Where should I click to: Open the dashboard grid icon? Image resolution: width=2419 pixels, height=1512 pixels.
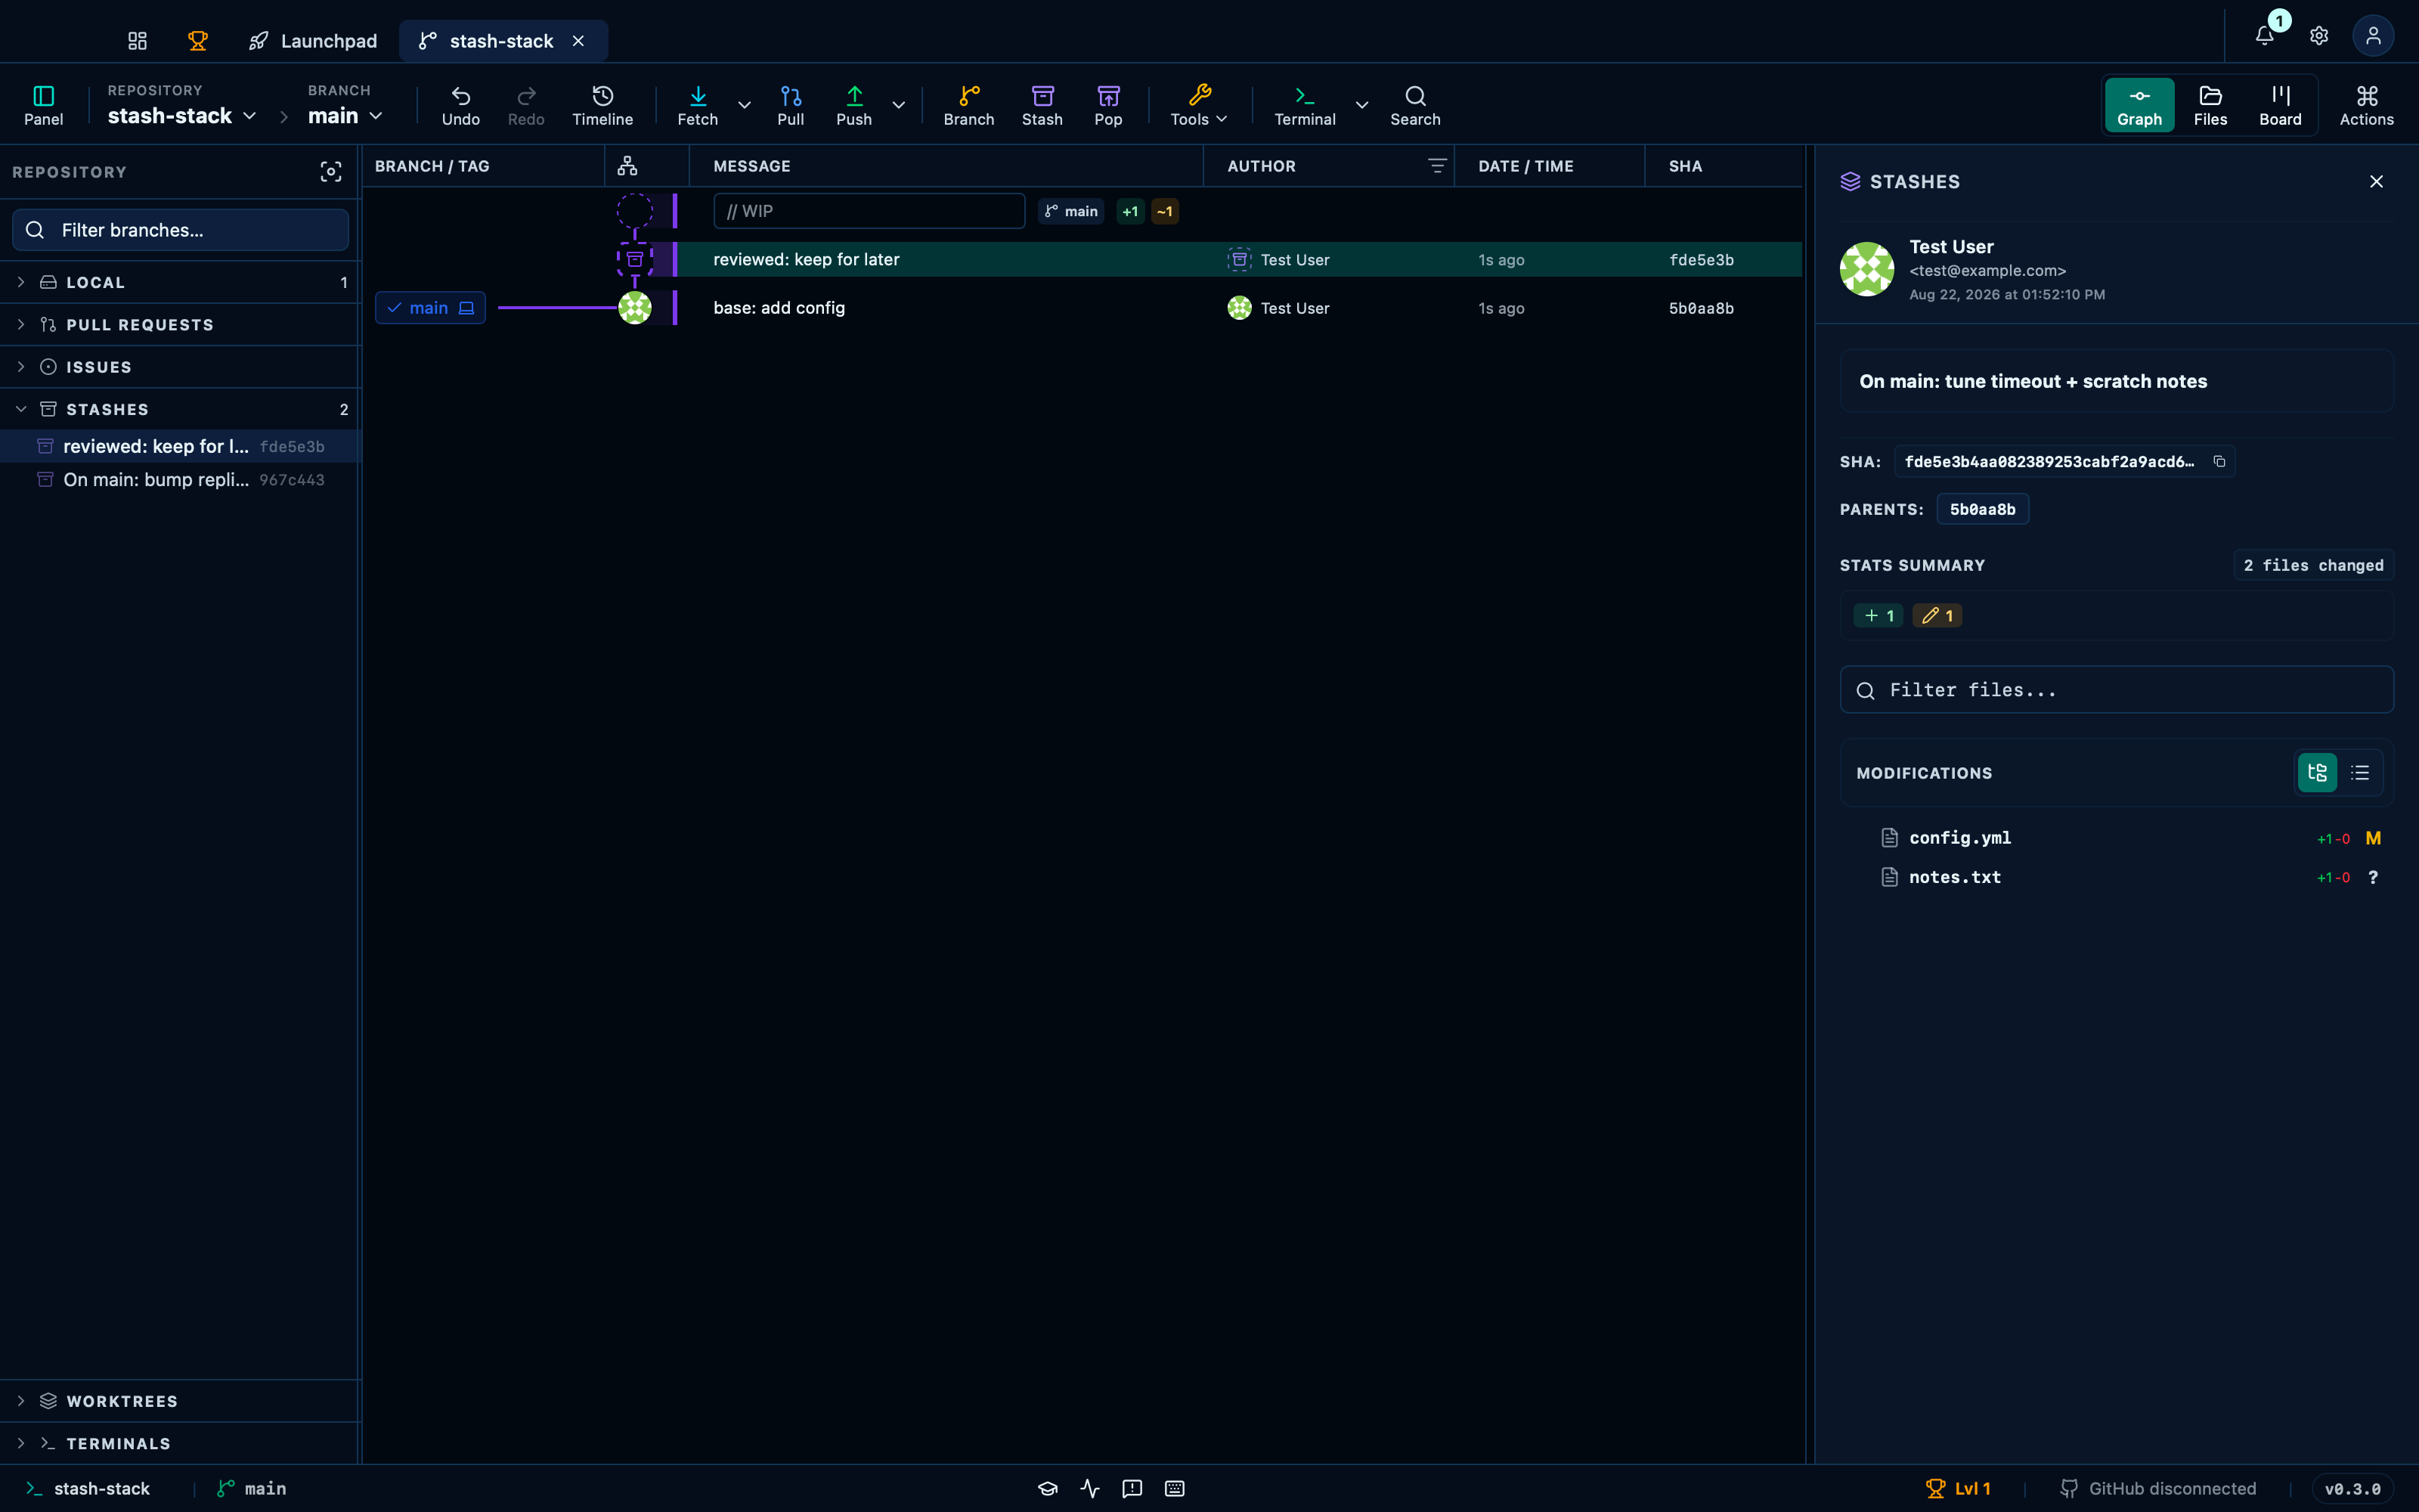point(138,41)
